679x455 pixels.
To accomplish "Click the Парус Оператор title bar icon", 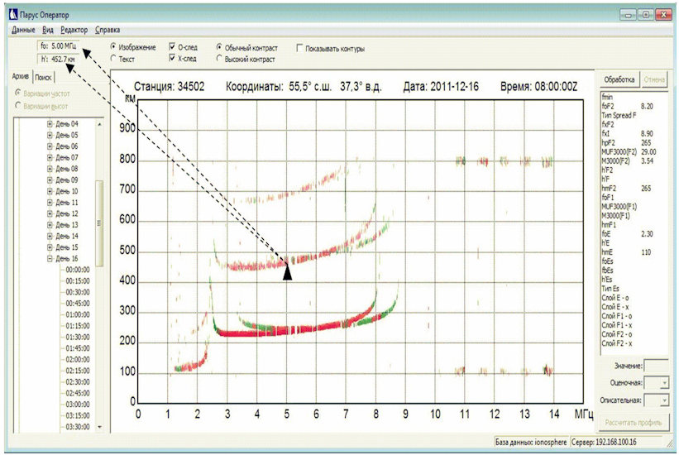I will point(13,15).
